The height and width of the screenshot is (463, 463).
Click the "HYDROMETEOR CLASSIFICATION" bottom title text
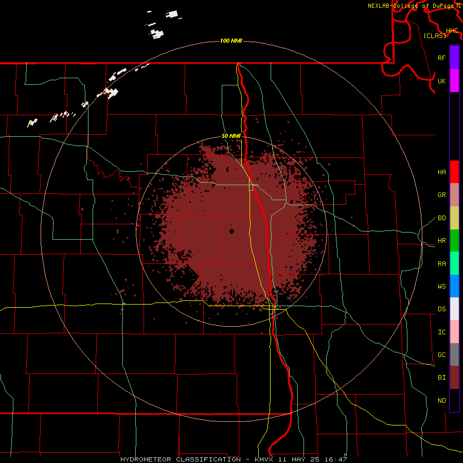click(x=181, y=459)
